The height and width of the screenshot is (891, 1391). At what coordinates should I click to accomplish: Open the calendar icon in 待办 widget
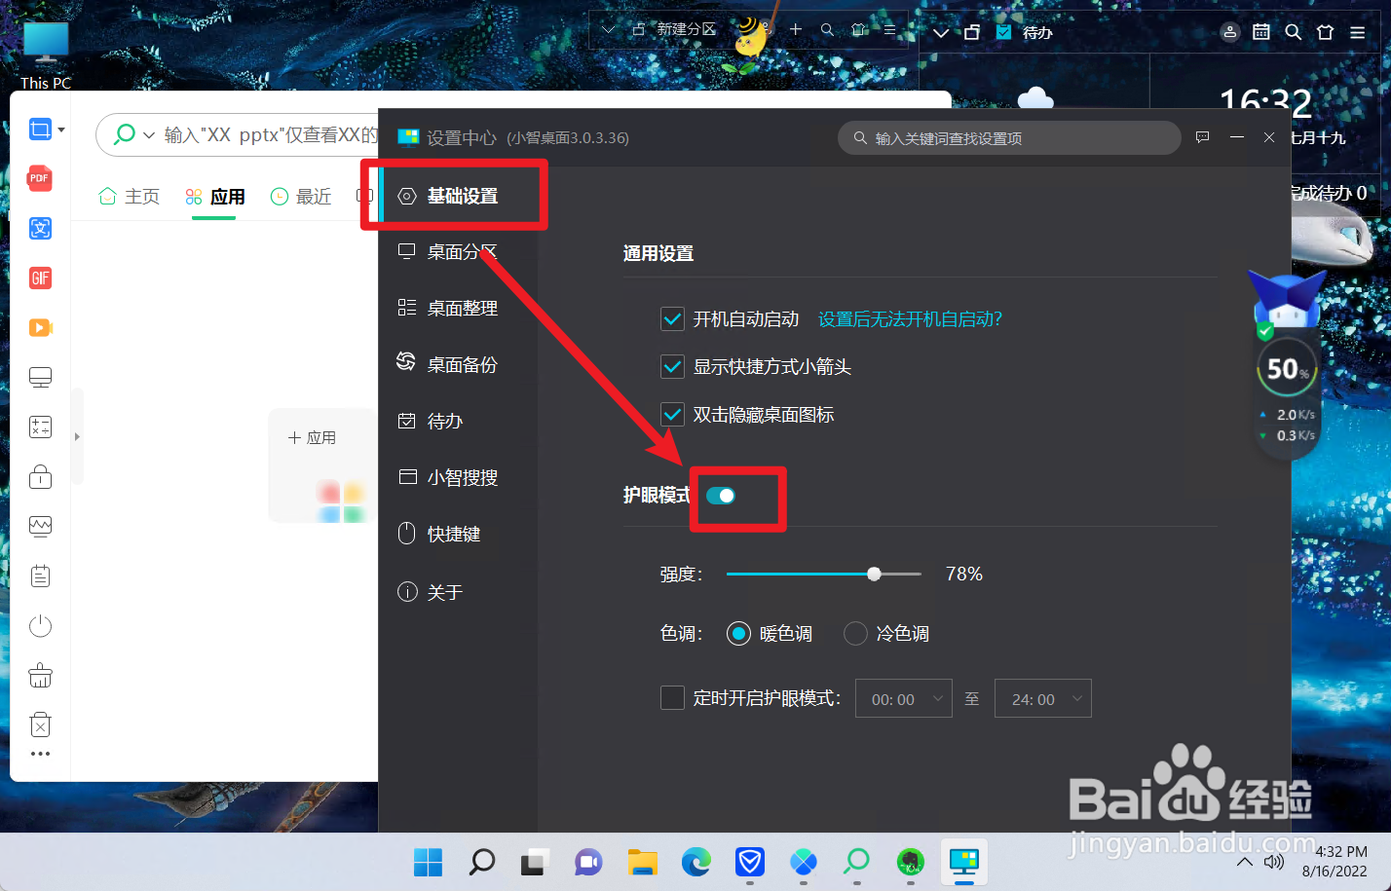point(1261,32)
